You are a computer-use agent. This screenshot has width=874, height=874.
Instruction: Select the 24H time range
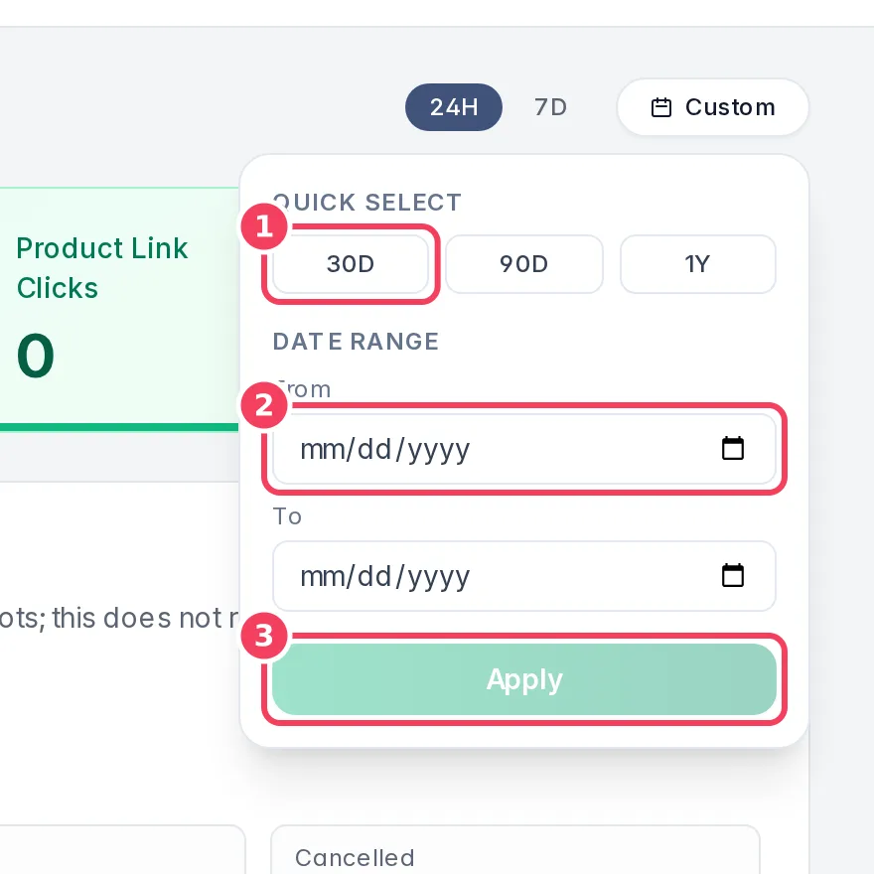[x=453, y=107]
